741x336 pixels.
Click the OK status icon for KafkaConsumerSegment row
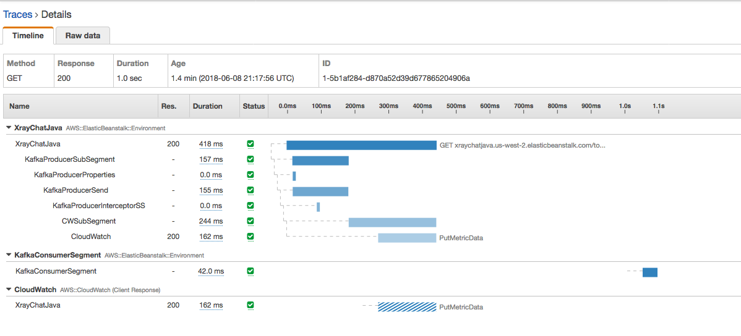coord(251,271)
